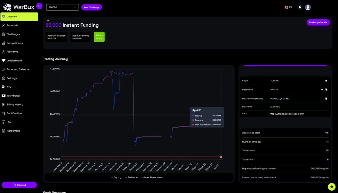Click the Sign out button

(x=19, y=185)
